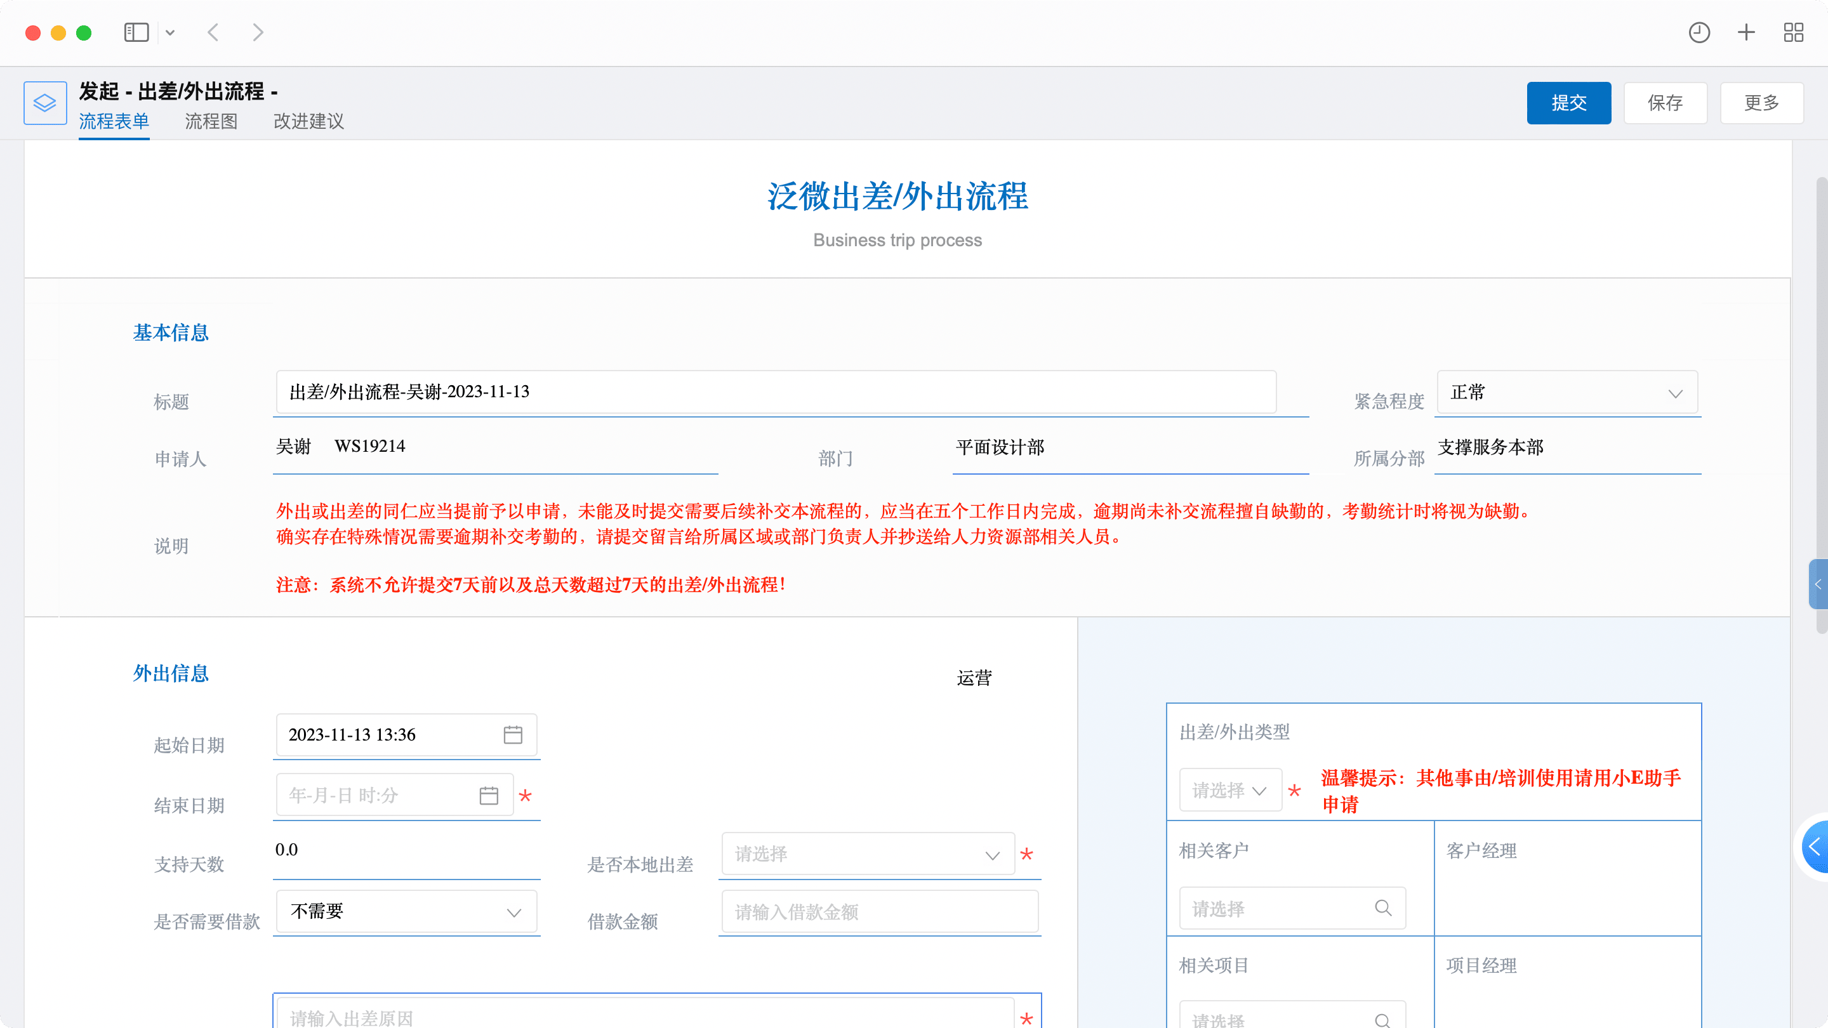The height and width of the screenshot is (1028, 1828).
Task: Search icon in 相关客户 field
Action: pyautogui.click(x=1383, y=908)
